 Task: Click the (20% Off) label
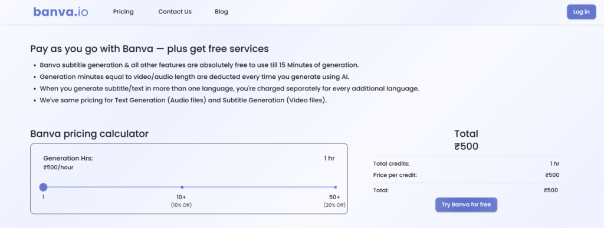pyautogui.click(x=334, y=205)
